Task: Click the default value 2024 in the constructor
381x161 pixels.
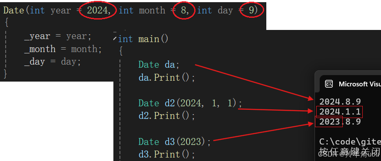Action: pyautogui.click(x=98, y=10)
